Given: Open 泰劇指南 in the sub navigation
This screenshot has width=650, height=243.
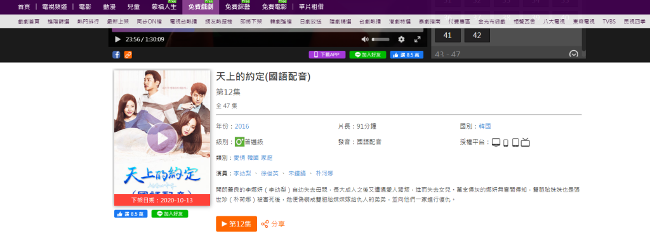Looking at the screenshot, I should pos(430,22).
